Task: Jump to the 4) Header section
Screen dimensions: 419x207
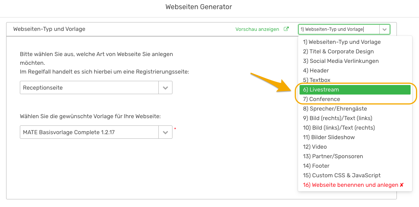Action: [x=355, y=71]
